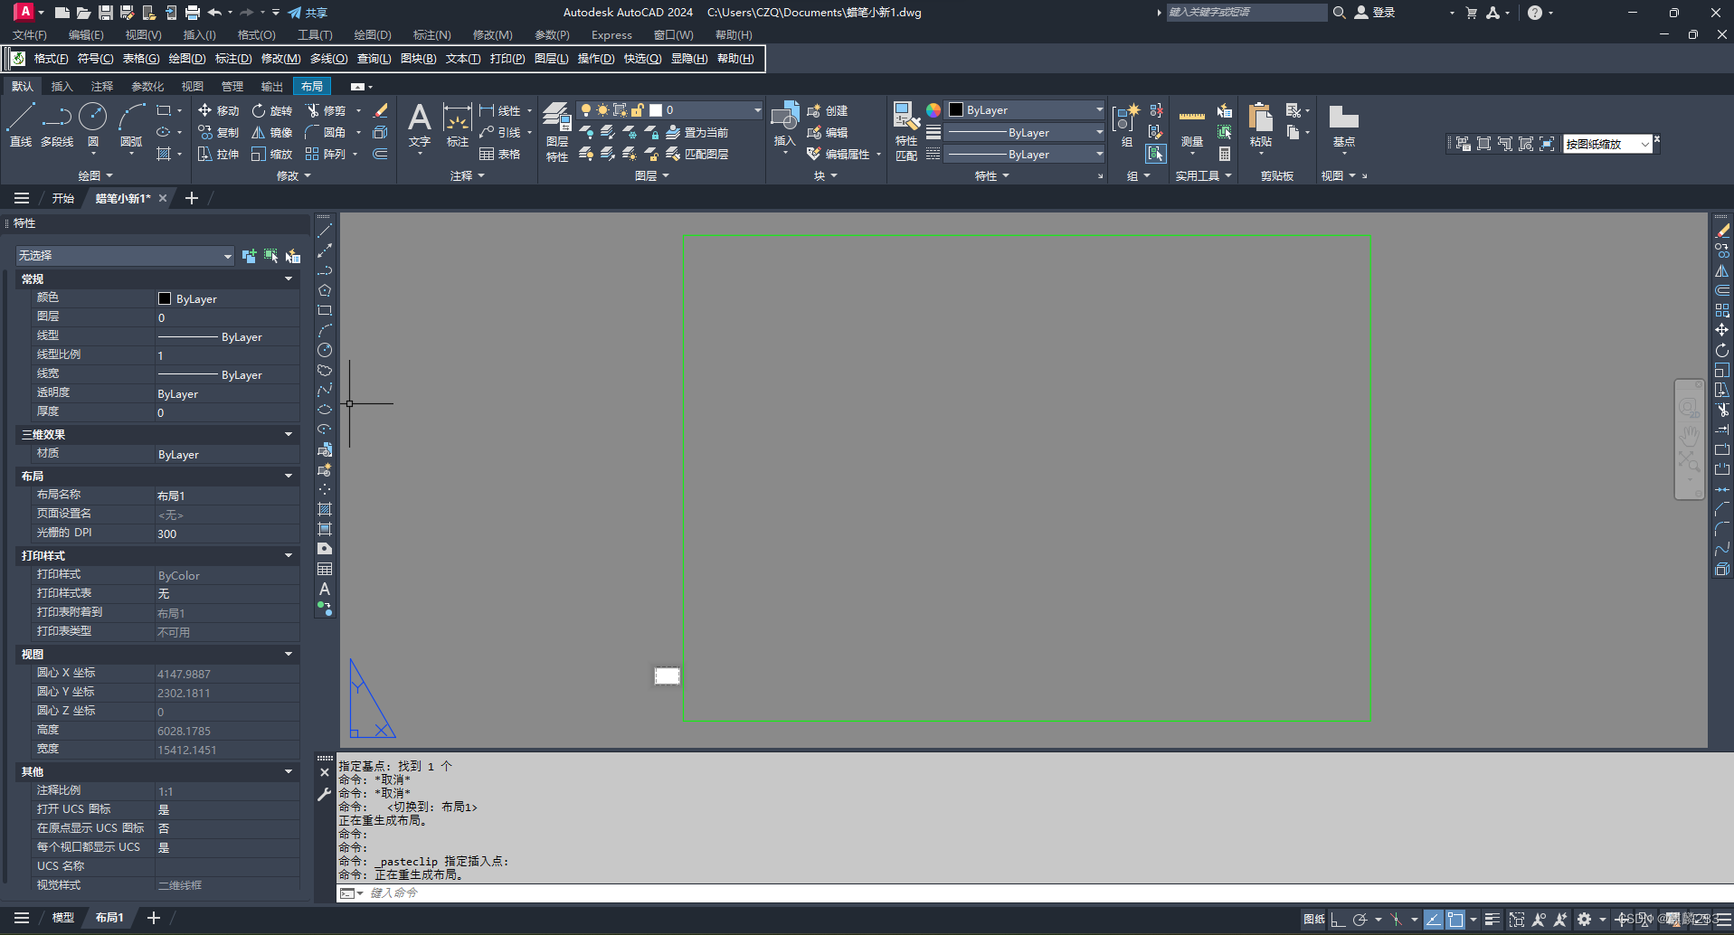Add new layout with plus button
The height and width of the screenshot is (935, 1734).
[x=154, y=918]
